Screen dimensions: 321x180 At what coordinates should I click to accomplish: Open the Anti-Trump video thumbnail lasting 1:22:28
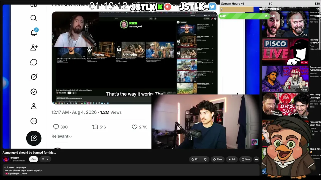point(285,106)
